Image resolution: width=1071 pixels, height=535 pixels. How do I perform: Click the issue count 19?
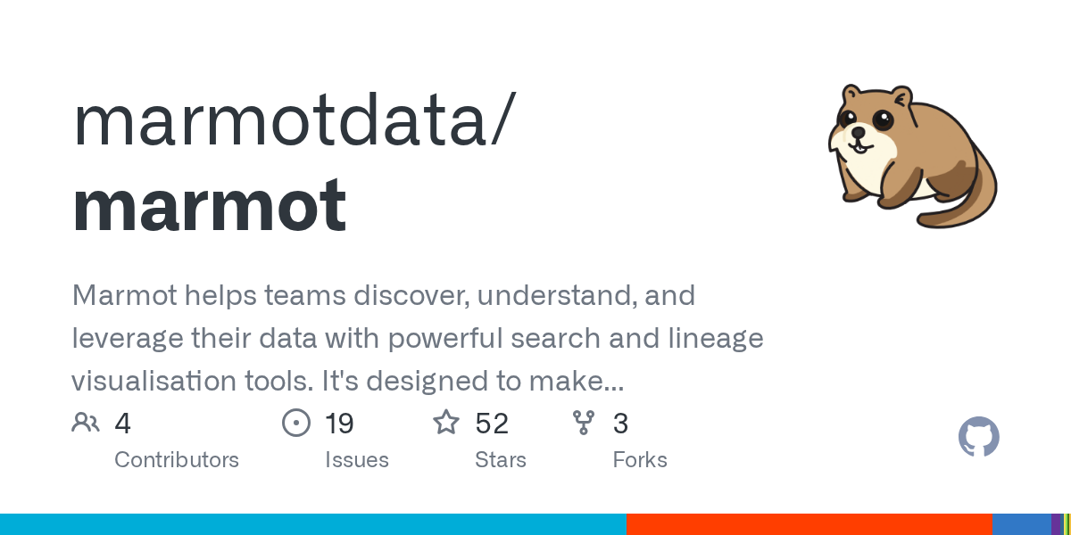point(340,424)
